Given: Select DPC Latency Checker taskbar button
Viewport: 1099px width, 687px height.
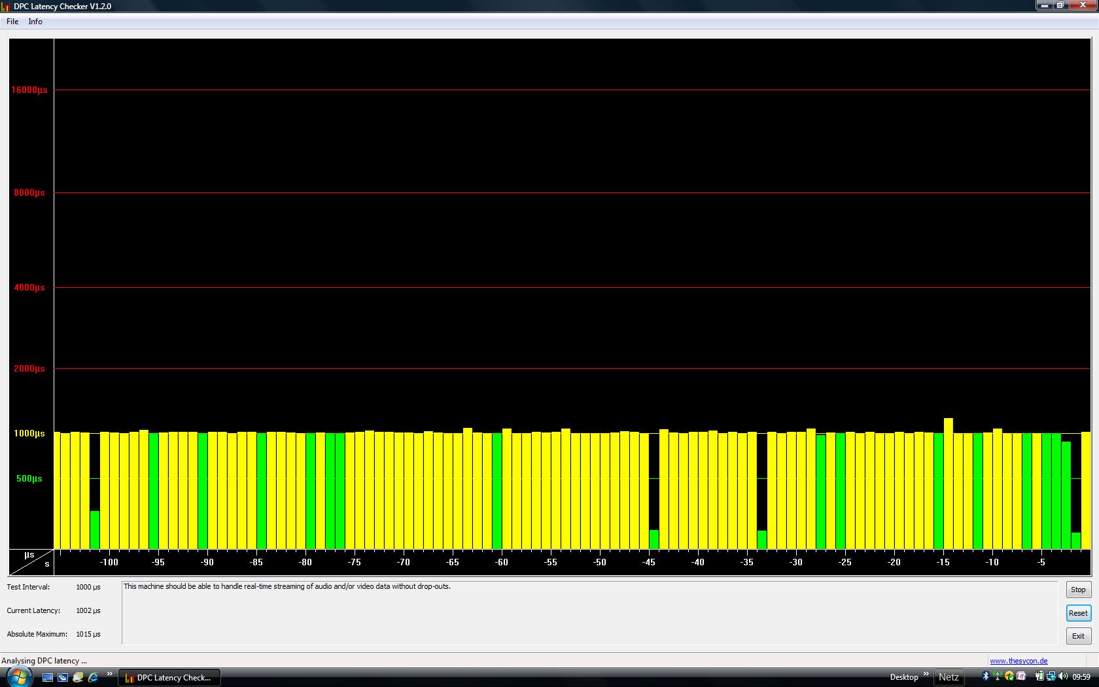Looking at the screenshot, I should (169, 677).
